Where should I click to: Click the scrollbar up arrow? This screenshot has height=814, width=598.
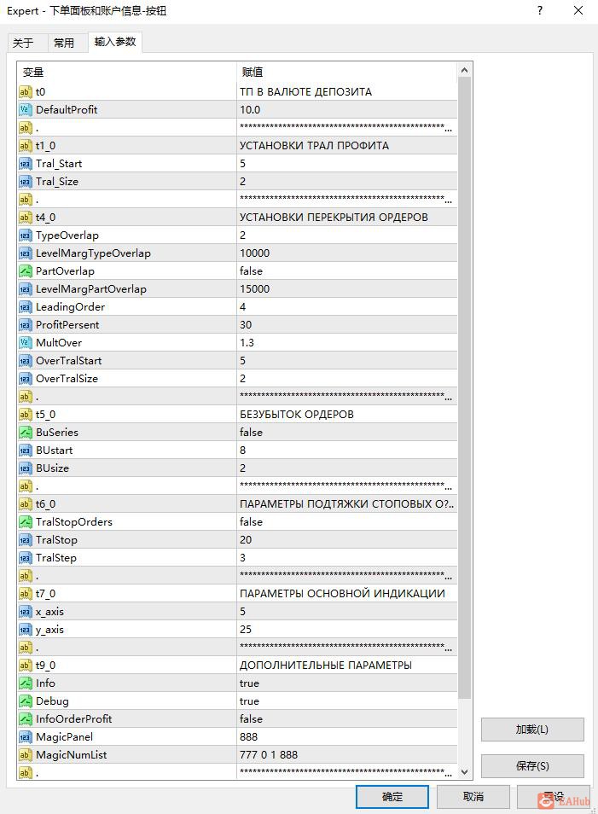(x=465, y=70)
